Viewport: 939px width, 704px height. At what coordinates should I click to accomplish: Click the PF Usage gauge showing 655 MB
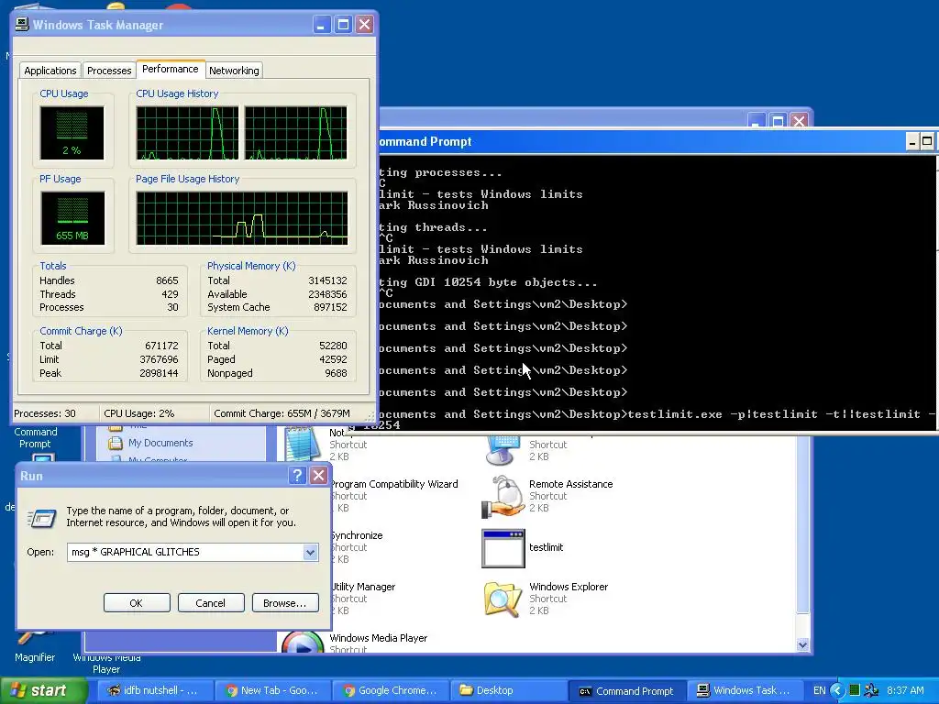(72, 218)
